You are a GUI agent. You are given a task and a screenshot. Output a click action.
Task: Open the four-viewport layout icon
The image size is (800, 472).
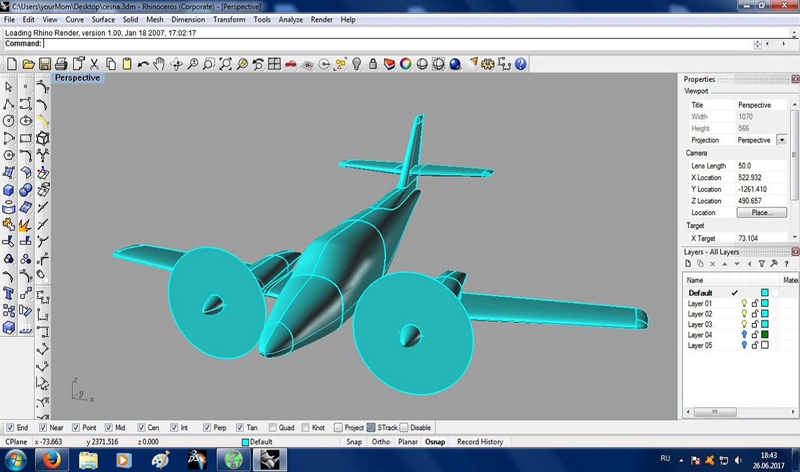pyautogui.click(x=274, y=64)
